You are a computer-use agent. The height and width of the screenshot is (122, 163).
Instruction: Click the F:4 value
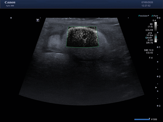pos(151,58)
